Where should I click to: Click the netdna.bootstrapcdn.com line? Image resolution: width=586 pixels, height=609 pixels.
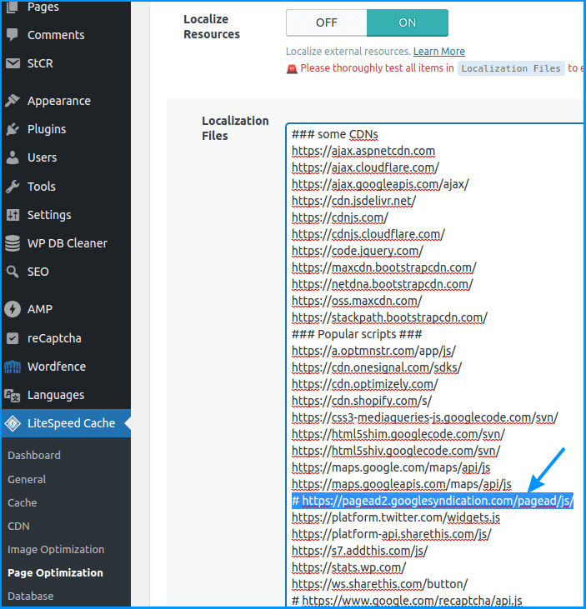pos(382,285)
